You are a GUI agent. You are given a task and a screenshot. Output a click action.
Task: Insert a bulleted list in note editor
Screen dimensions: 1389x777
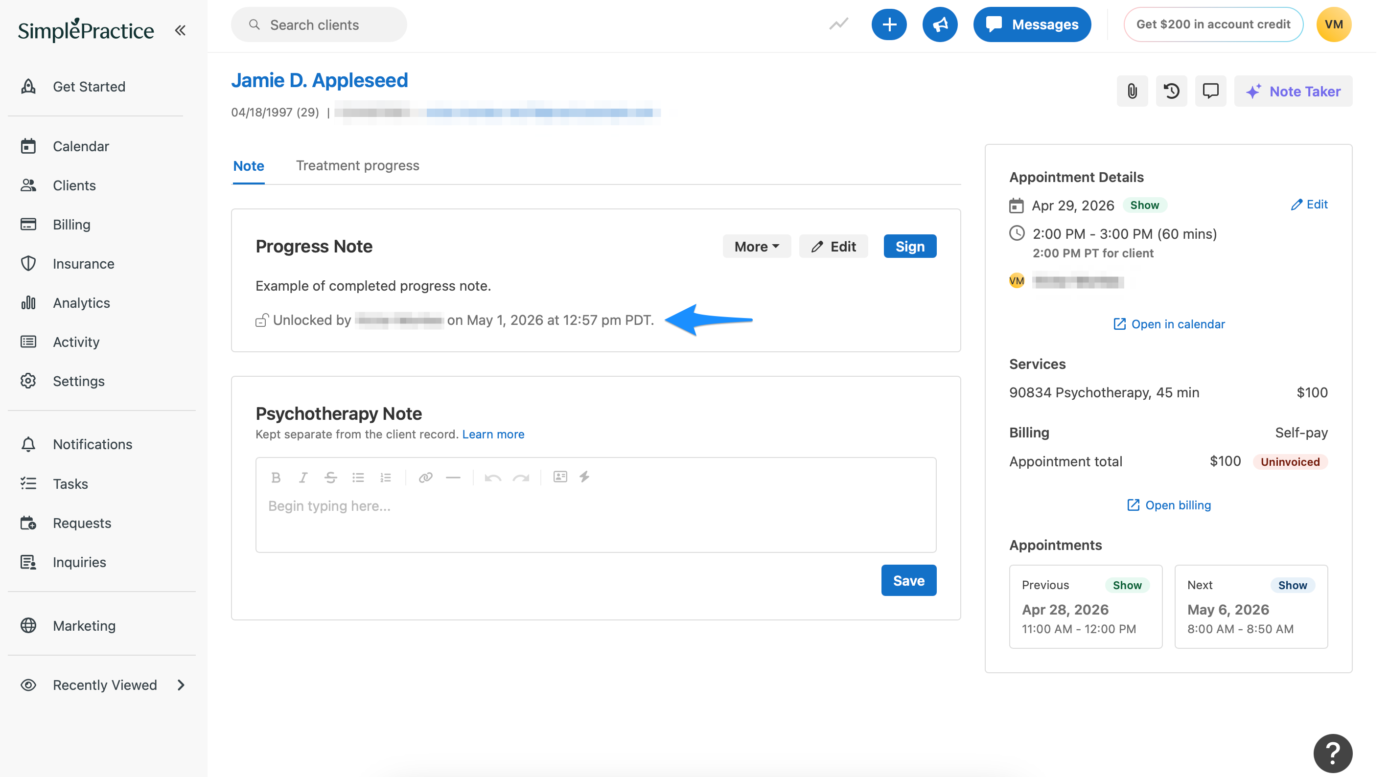358,477
